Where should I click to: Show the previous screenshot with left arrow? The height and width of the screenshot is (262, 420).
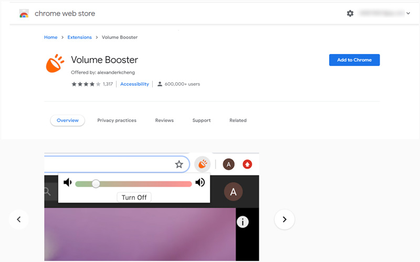click(19, 220)
